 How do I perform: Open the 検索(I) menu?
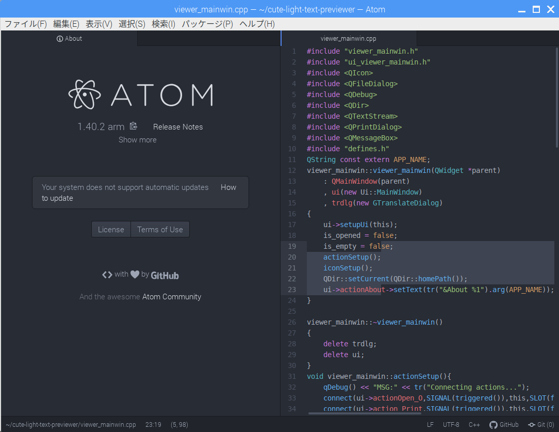point(163,23)
